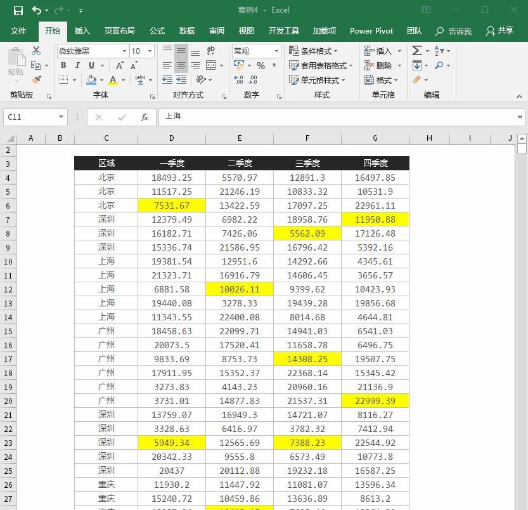Click the insert function fx button

click(x=144, y=117)
